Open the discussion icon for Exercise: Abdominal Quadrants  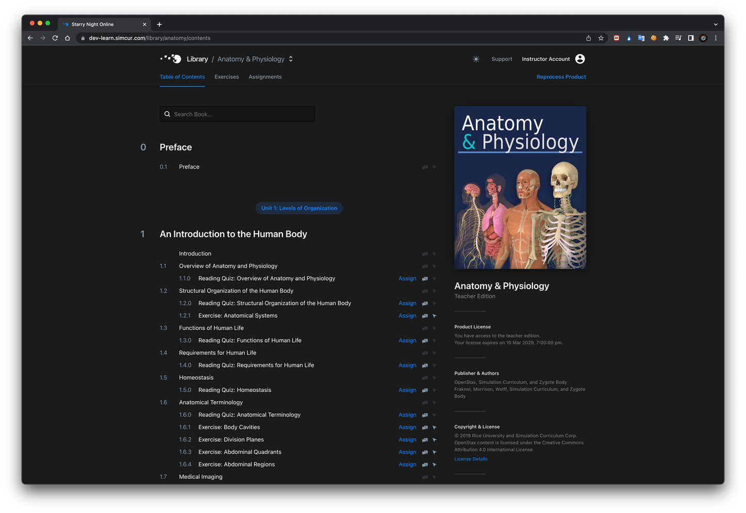pos(424,452)
